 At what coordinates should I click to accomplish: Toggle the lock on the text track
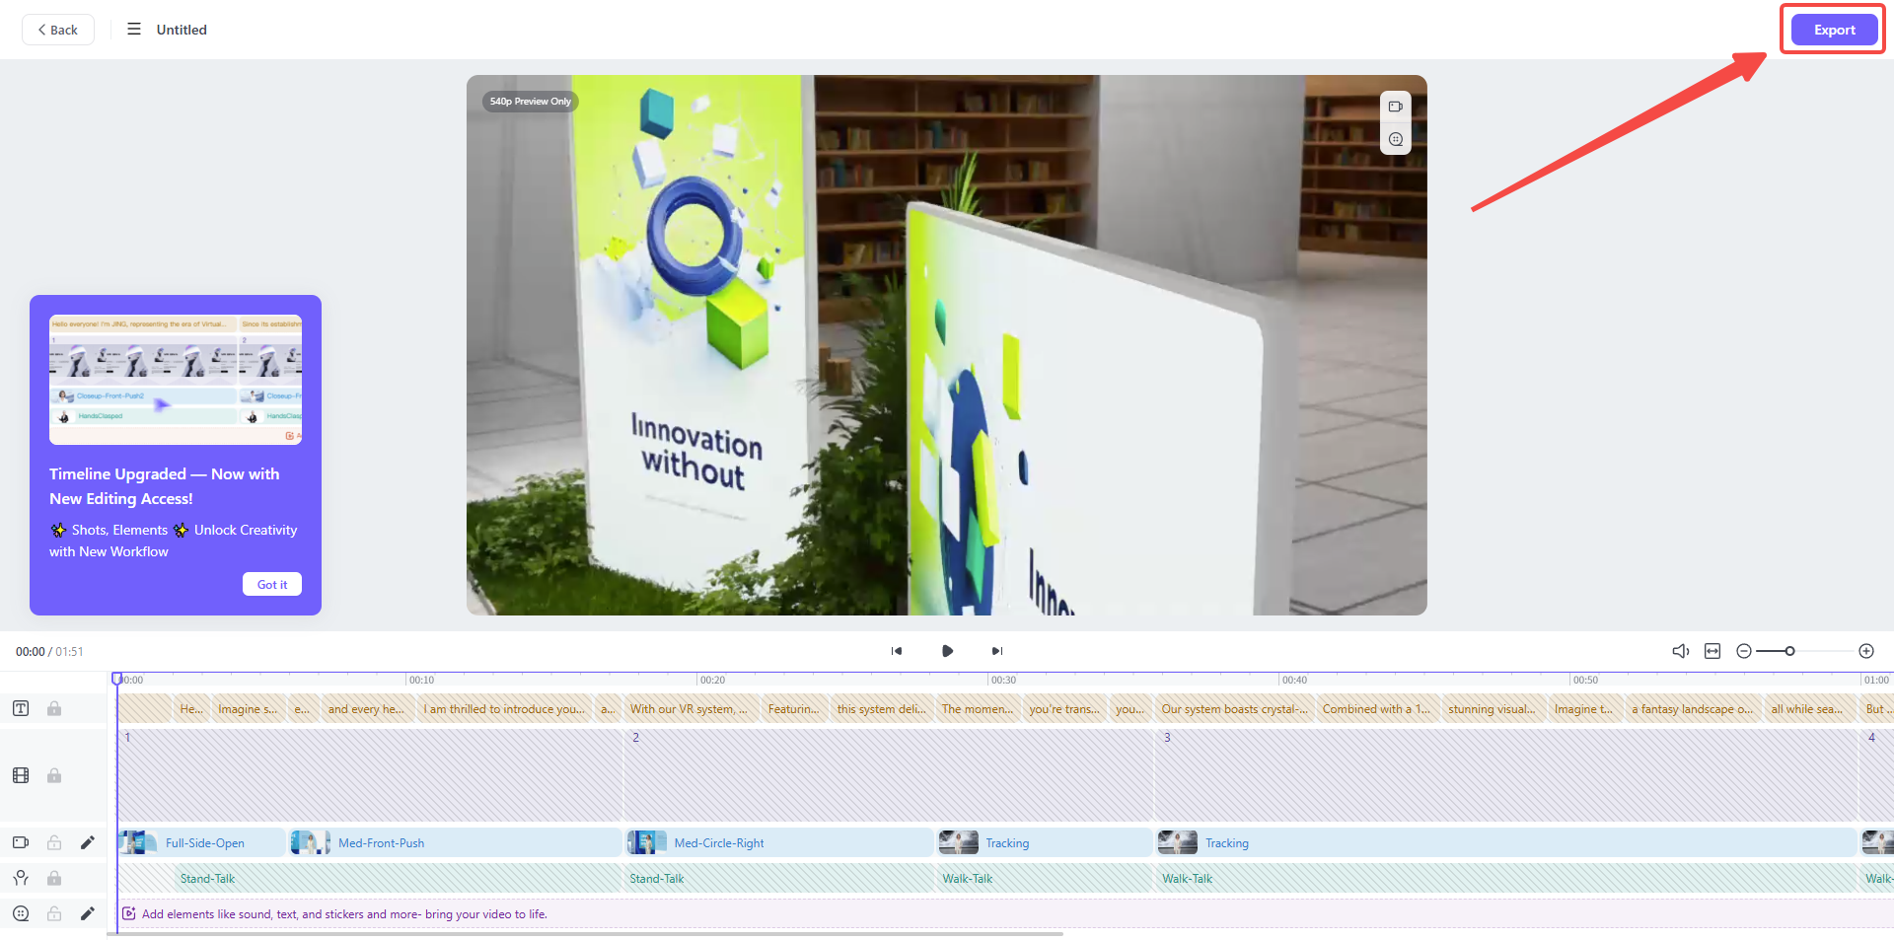point(54,708)
